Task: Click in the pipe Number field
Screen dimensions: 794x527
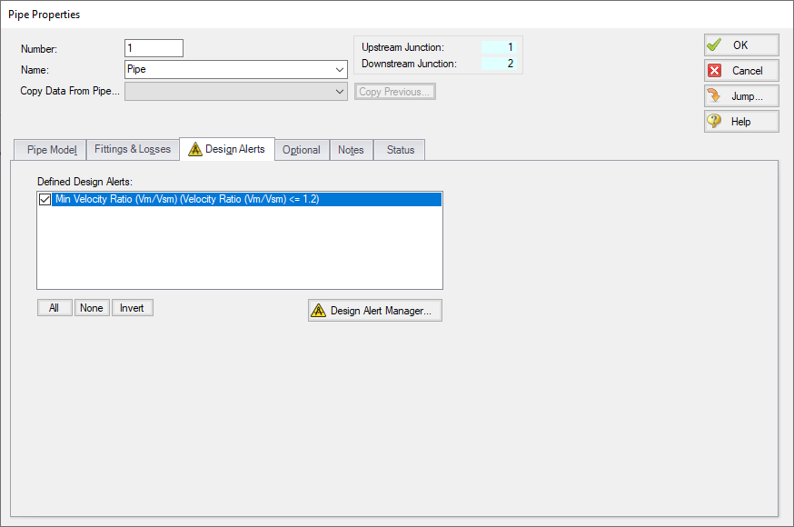Action: coord(154,49)
